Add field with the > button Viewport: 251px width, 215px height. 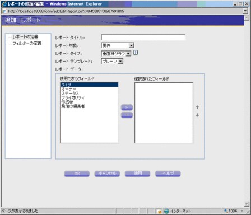[127, 107]
